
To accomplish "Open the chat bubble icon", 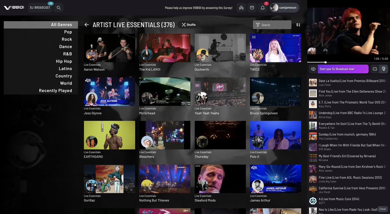I will pos(375,69).
